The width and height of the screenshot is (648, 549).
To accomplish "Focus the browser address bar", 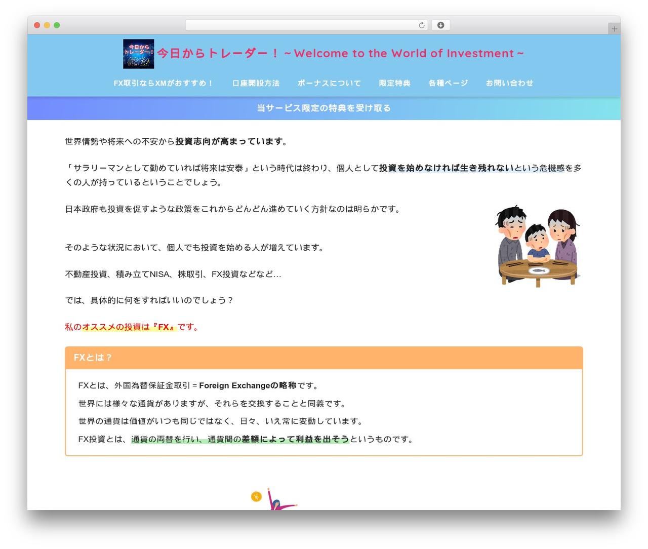I will pyautogui.click(x=306, y=25).
